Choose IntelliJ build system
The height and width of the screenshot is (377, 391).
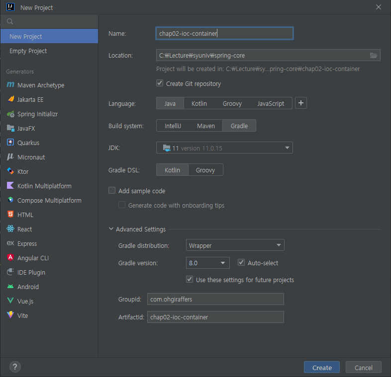[173, 126]
